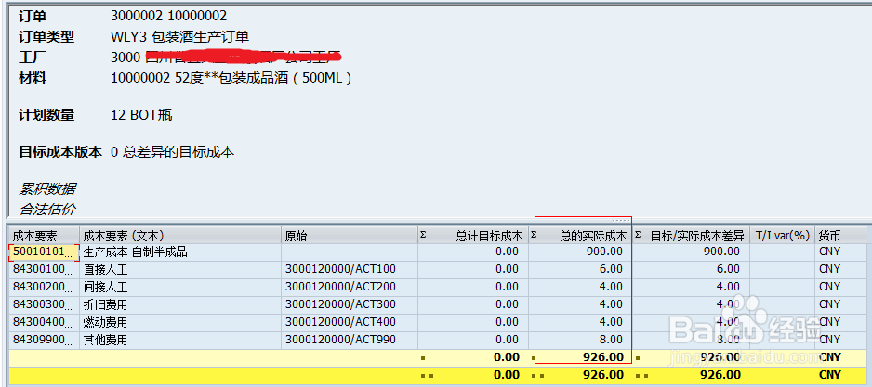Click actual cost 6.00 in 直接人工 row

pos(611,269)
